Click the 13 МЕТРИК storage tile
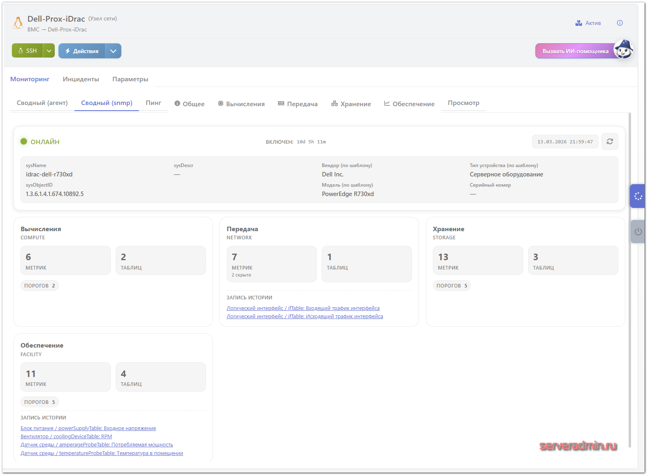 477,261
